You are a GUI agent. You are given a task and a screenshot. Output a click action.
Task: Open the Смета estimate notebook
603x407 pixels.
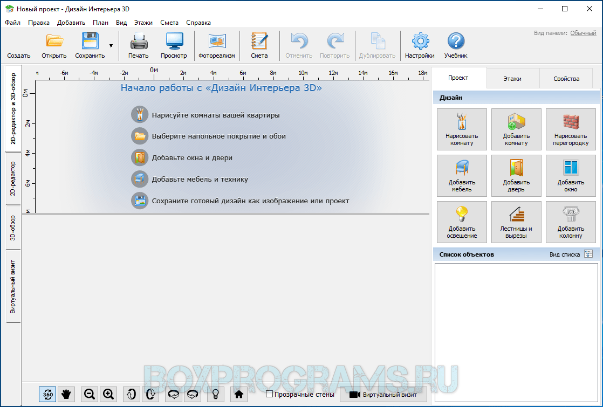[x=259, y=46]
